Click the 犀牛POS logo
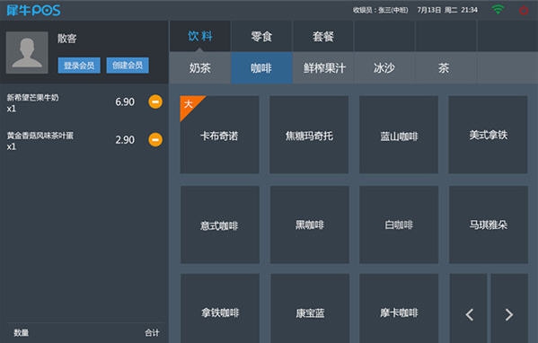Image resolution: width=538 pixels, height=343 pixels. (33, 10)
